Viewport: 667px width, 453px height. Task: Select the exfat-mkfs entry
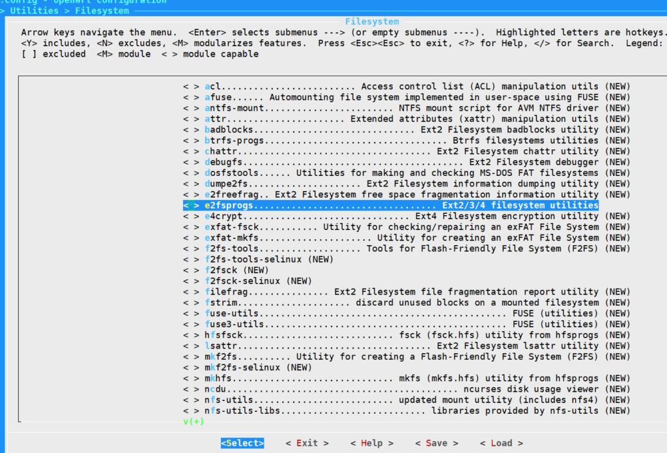coord(406,238)
